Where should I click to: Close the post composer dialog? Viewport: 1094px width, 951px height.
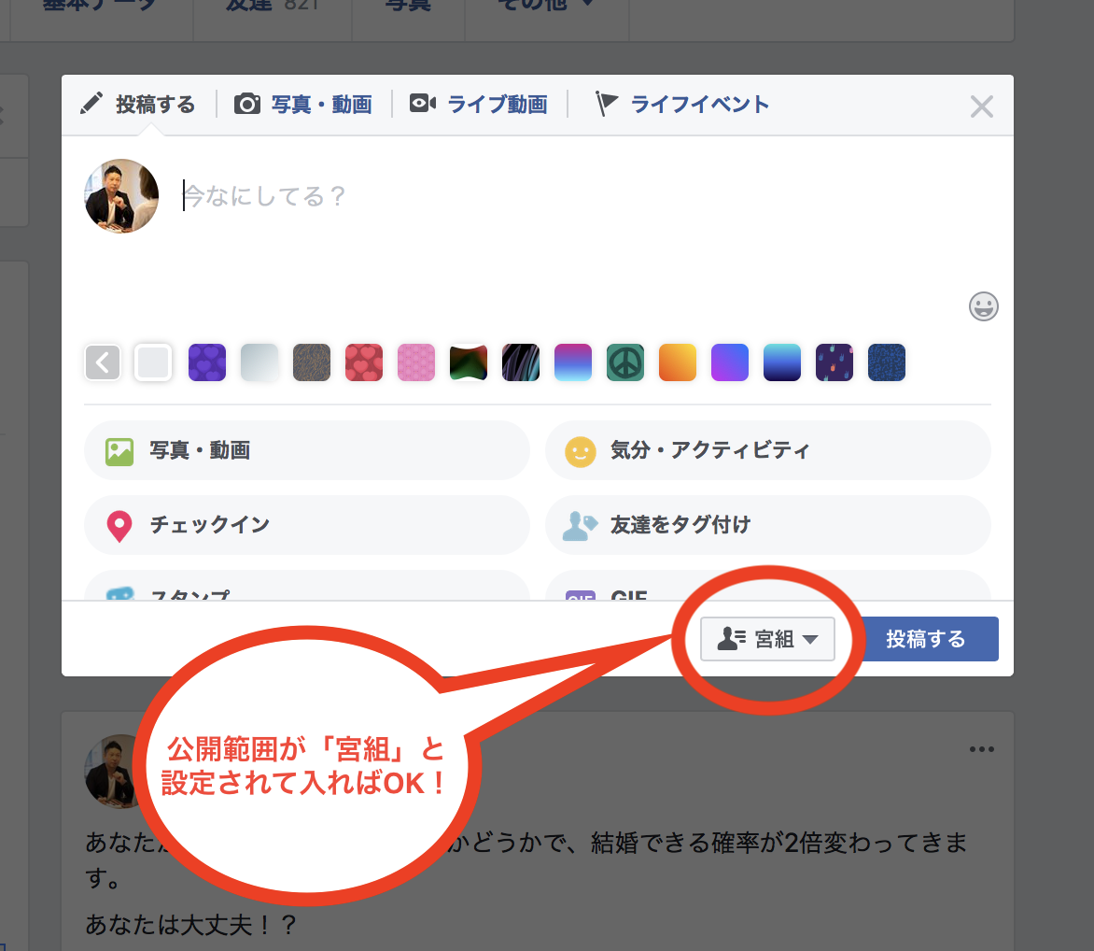click(x=982, y=106)
